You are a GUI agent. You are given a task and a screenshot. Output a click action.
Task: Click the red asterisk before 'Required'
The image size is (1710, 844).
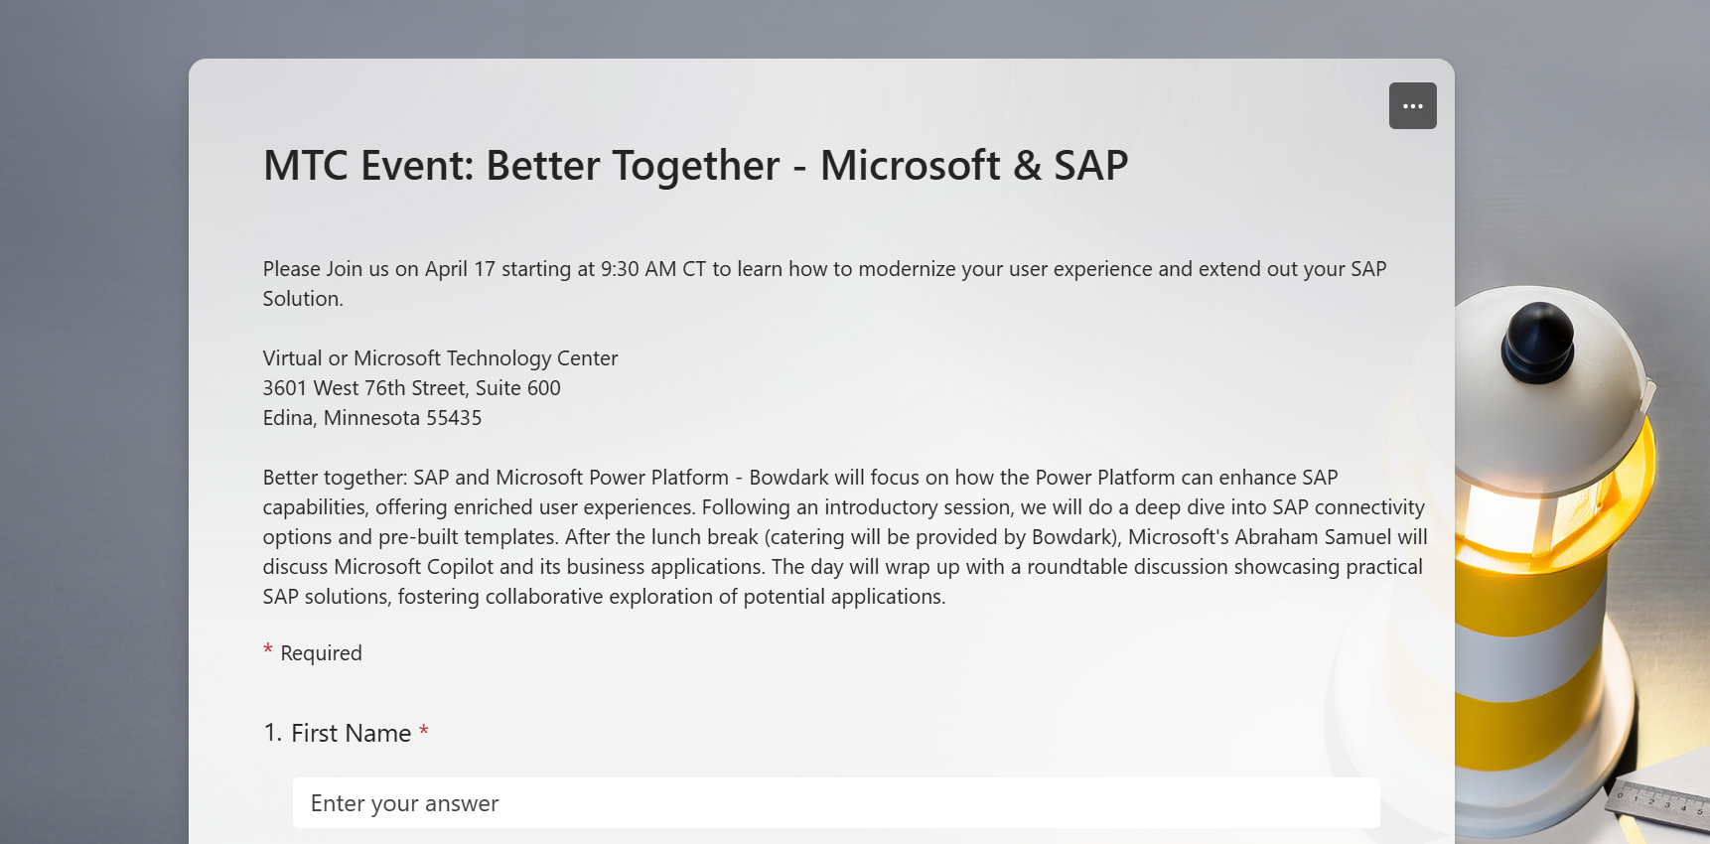click(x=268, y=650)
